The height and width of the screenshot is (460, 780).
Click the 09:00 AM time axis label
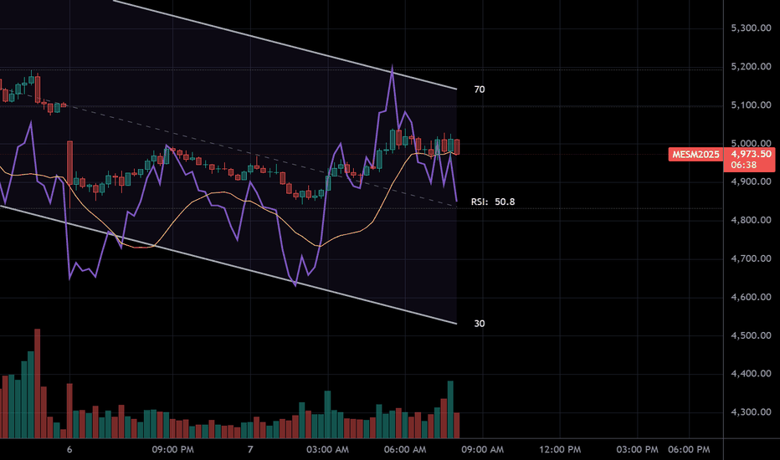(483, 450)
